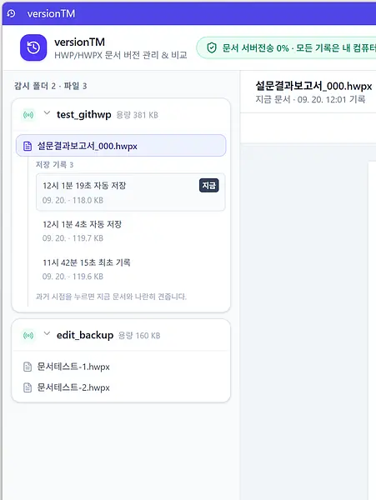Viewport: 376px width, 500px height.
Task: Select the 설문결과보고서_000.hwpx file entry
Action: pyautogui.click(x=121, y=146)
